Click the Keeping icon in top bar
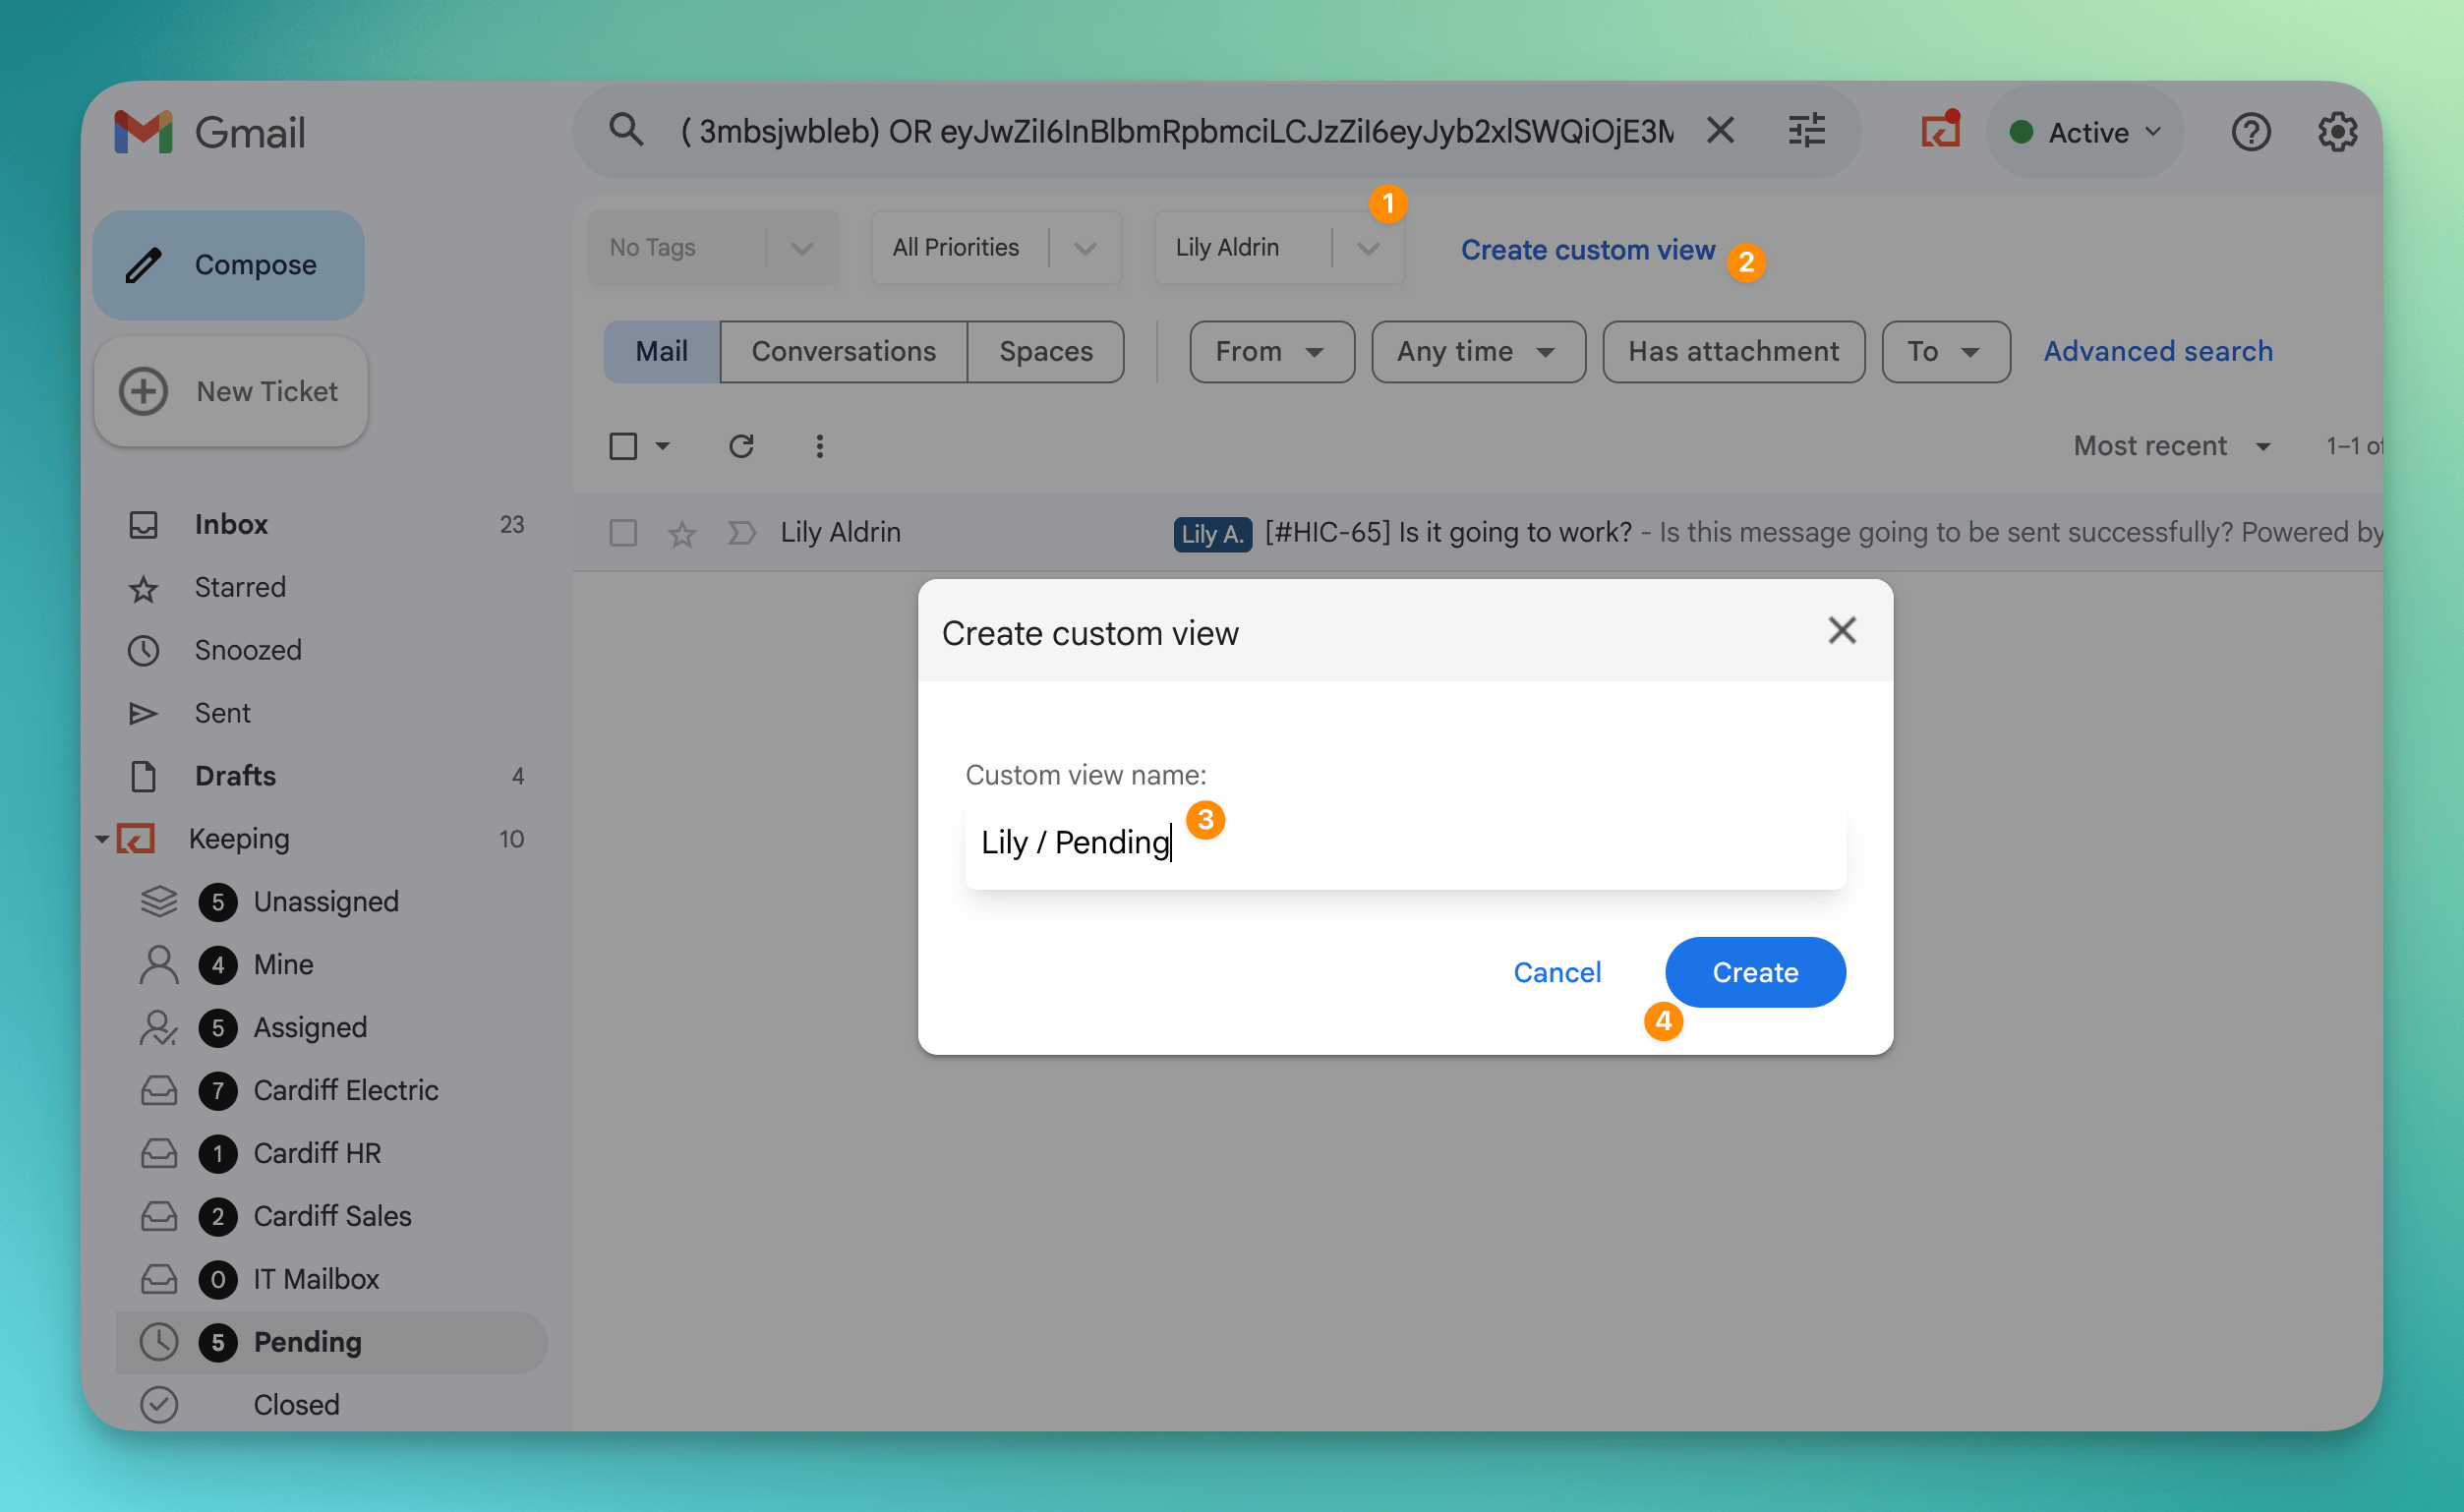Viewport: 2464px width, 1512px height. [x=1939, y=131]
